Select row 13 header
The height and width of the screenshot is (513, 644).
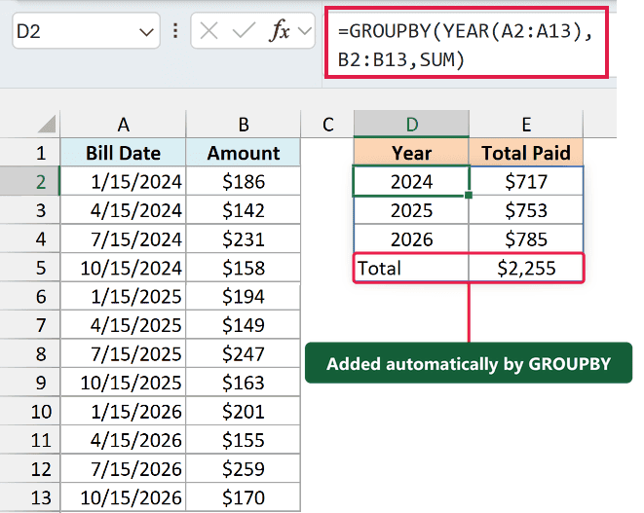[30, 497]
